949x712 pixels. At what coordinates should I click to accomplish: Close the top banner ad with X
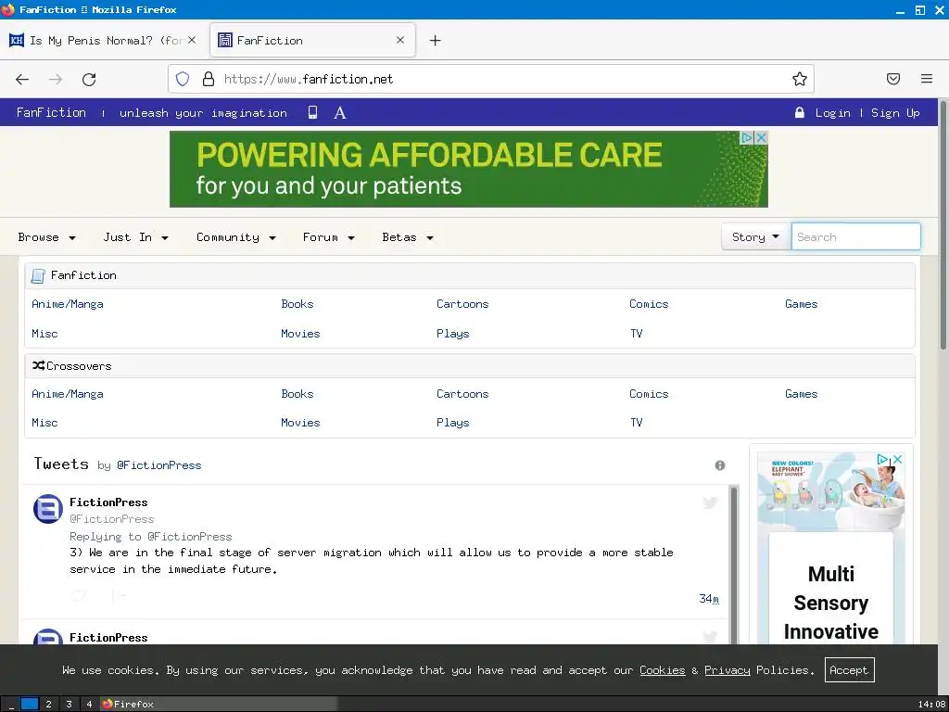coord(762,137)
